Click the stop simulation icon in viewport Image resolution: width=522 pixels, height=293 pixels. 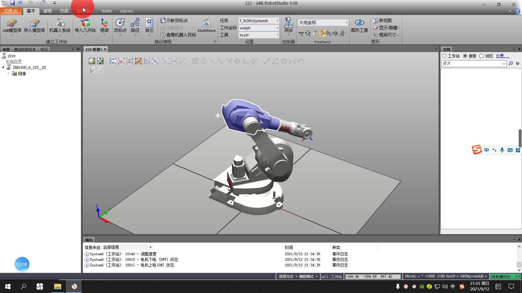point(100,70)
